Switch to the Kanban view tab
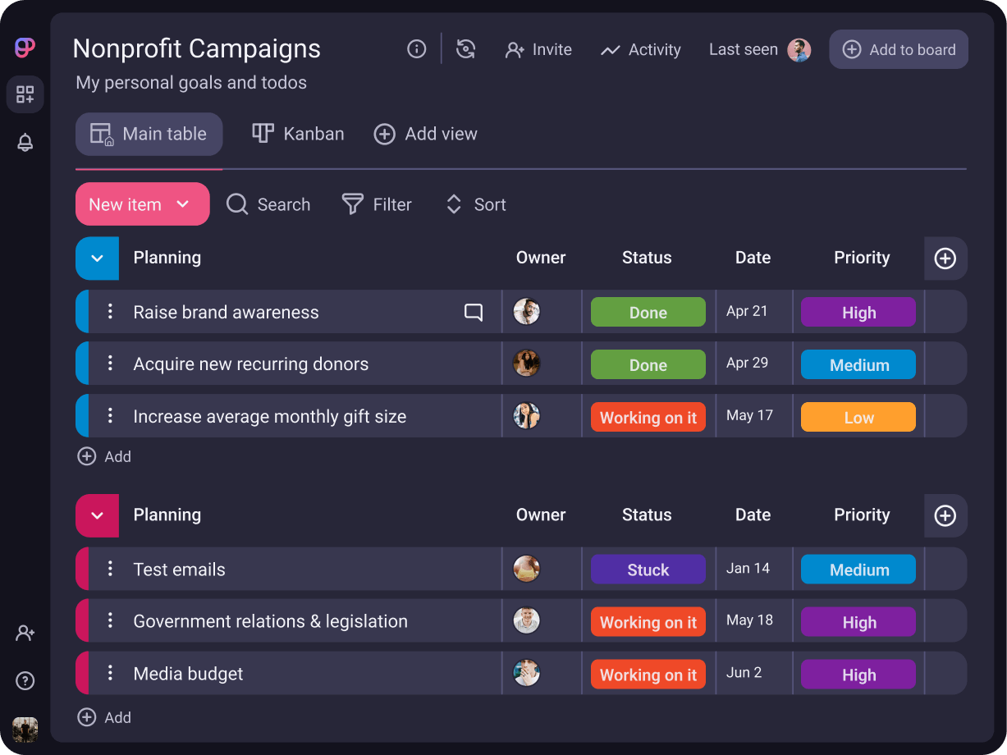Image resolution: width=1007 pixels, height=755 pixels. pyautogui.click(x=298, y=133)
